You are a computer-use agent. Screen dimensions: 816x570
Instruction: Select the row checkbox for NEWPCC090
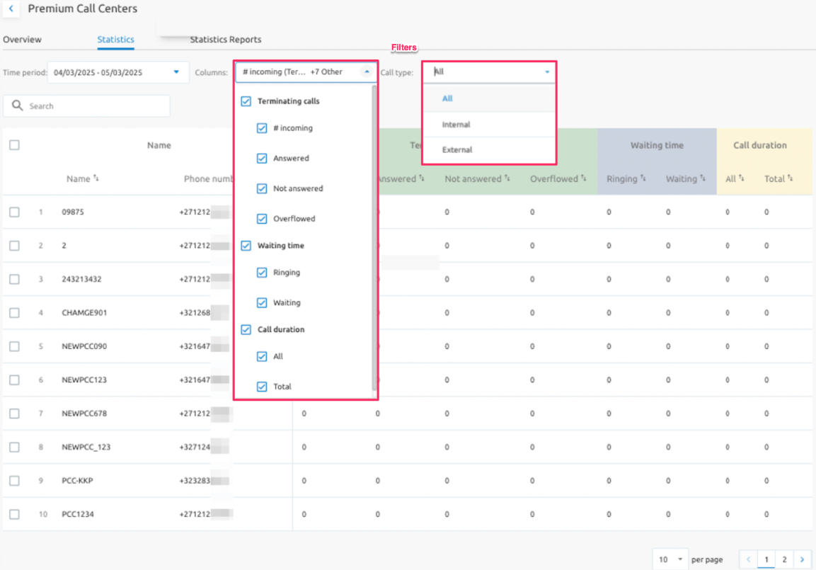(x=14, y=346)
